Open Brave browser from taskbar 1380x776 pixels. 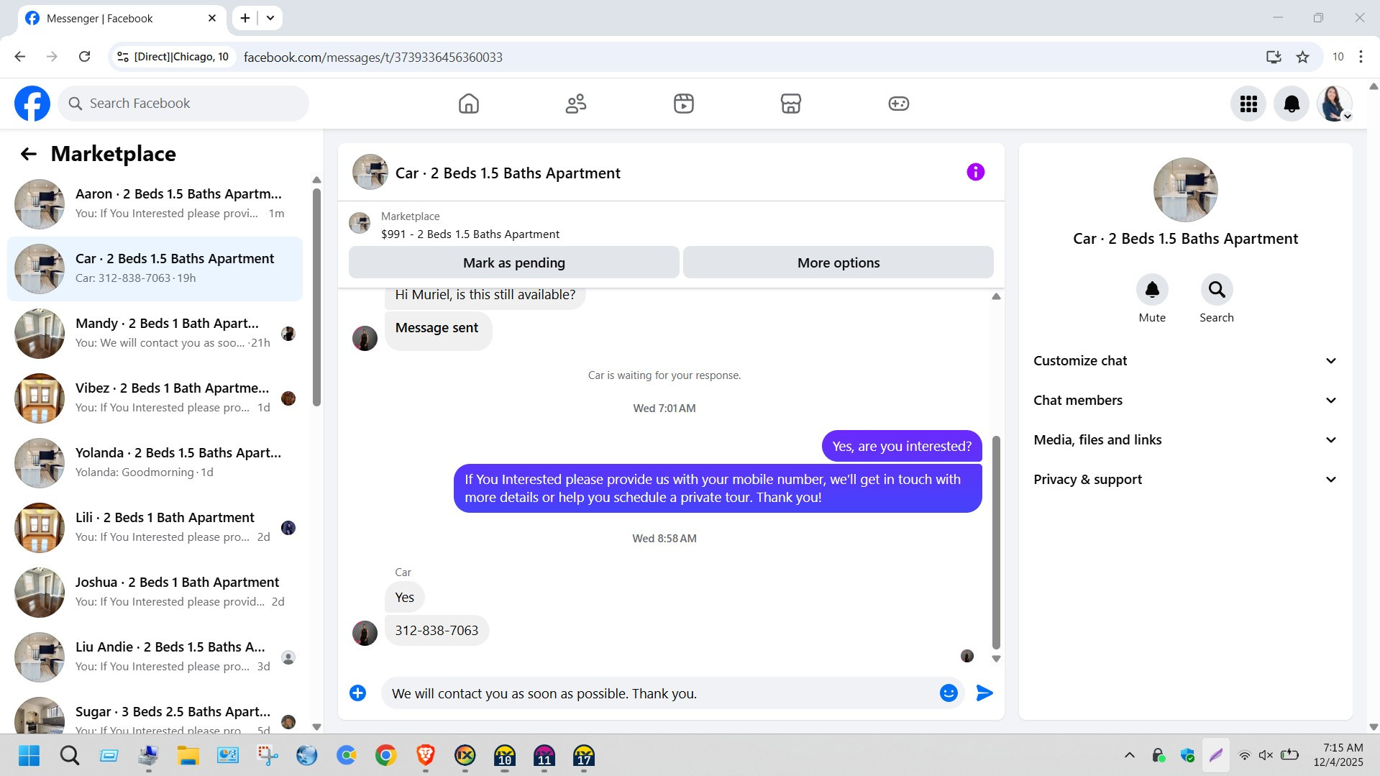(425, 755)
